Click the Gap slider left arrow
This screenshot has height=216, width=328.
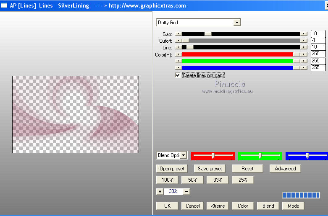tap(178, 34)
